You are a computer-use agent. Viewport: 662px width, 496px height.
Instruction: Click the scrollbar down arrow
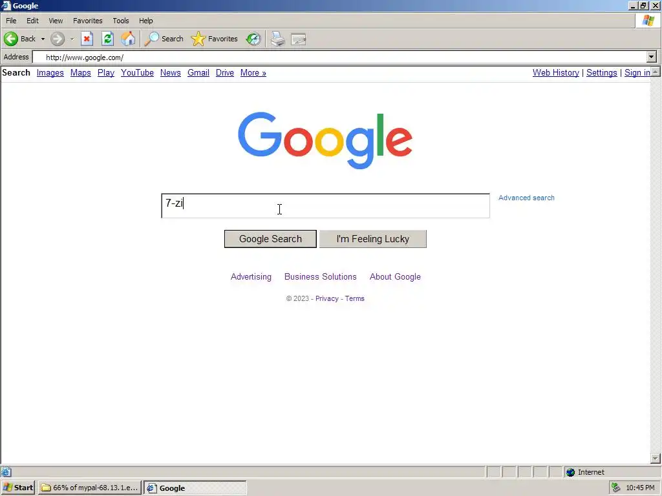656,459
